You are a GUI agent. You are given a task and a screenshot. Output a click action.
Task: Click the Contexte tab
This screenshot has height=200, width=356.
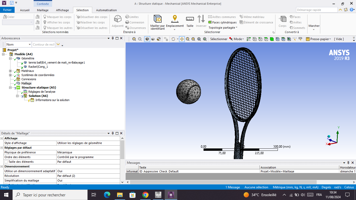pyautogui.click(x=43, y=4)
